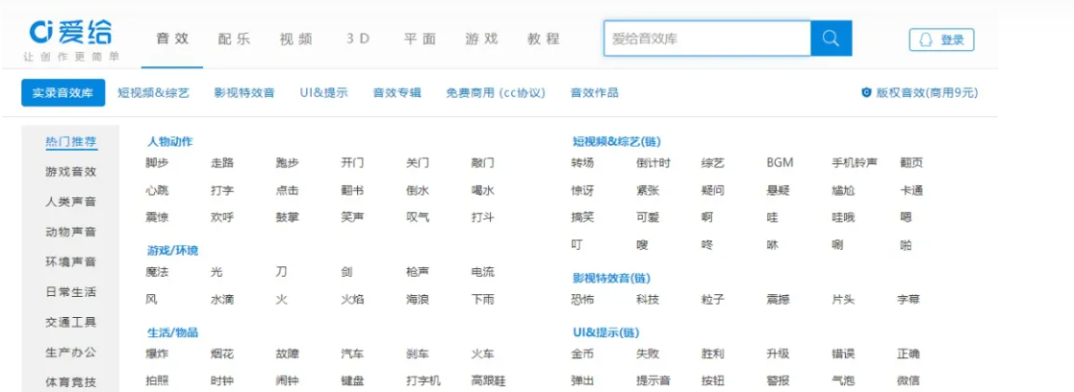Open the UI&提示 sub-navigation item

[x=323, y=93]
